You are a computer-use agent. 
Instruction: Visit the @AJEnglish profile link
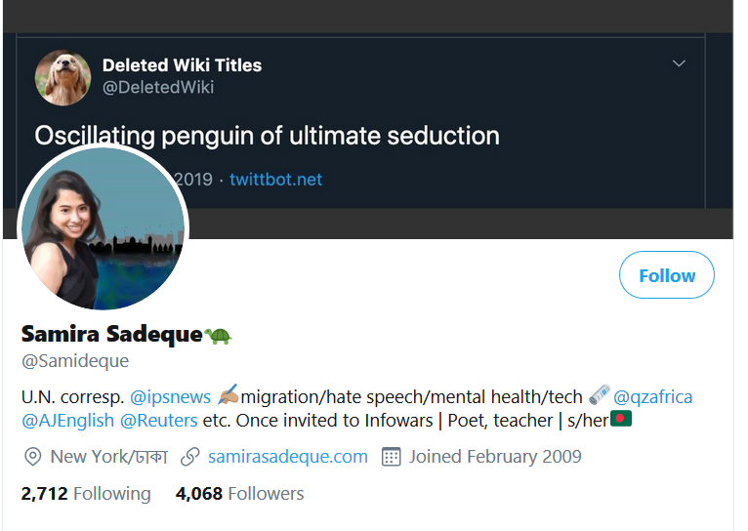67,421
